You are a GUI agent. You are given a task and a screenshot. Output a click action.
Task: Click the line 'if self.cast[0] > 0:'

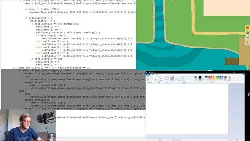[39, 18]
